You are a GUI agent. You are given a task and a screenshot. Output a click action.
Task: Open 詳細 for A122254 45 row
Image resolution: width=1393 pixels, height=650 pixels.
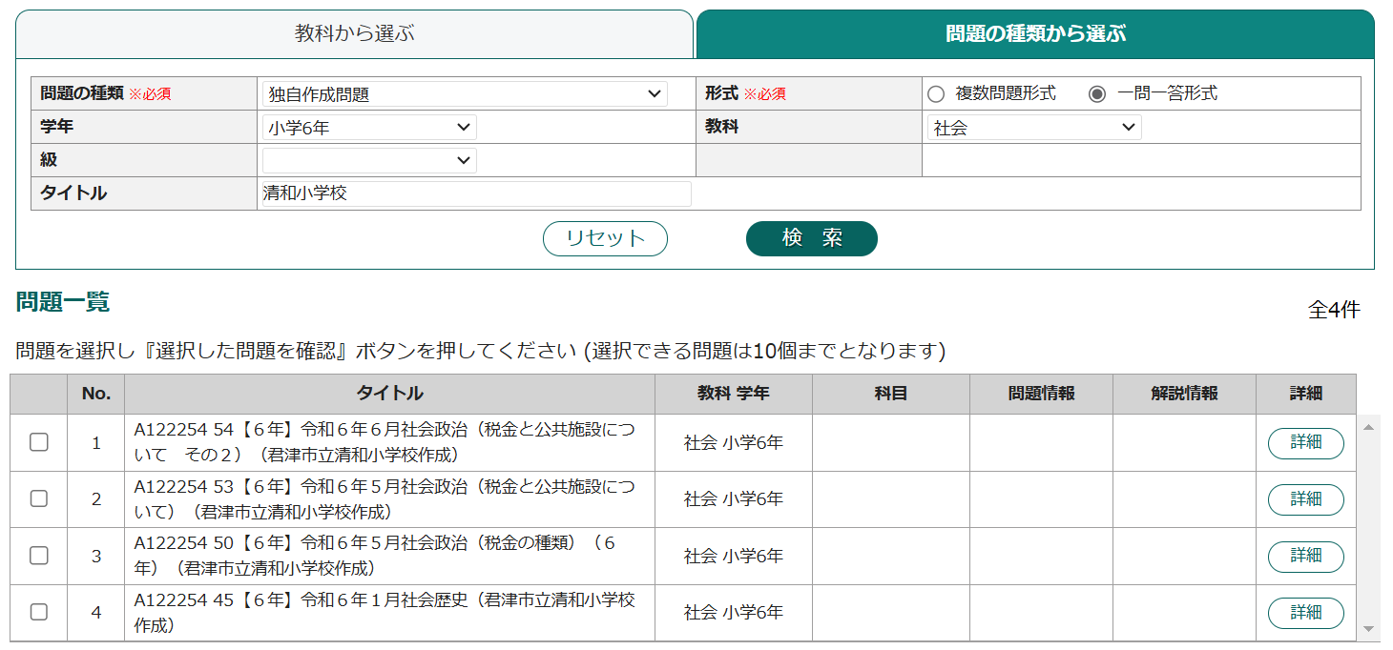pos(1305,613)
